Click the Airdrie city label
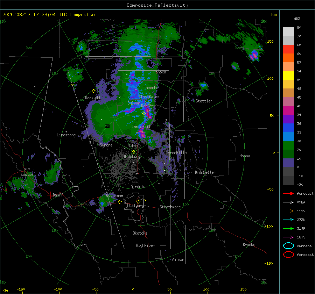 click(x=138, y=187)
